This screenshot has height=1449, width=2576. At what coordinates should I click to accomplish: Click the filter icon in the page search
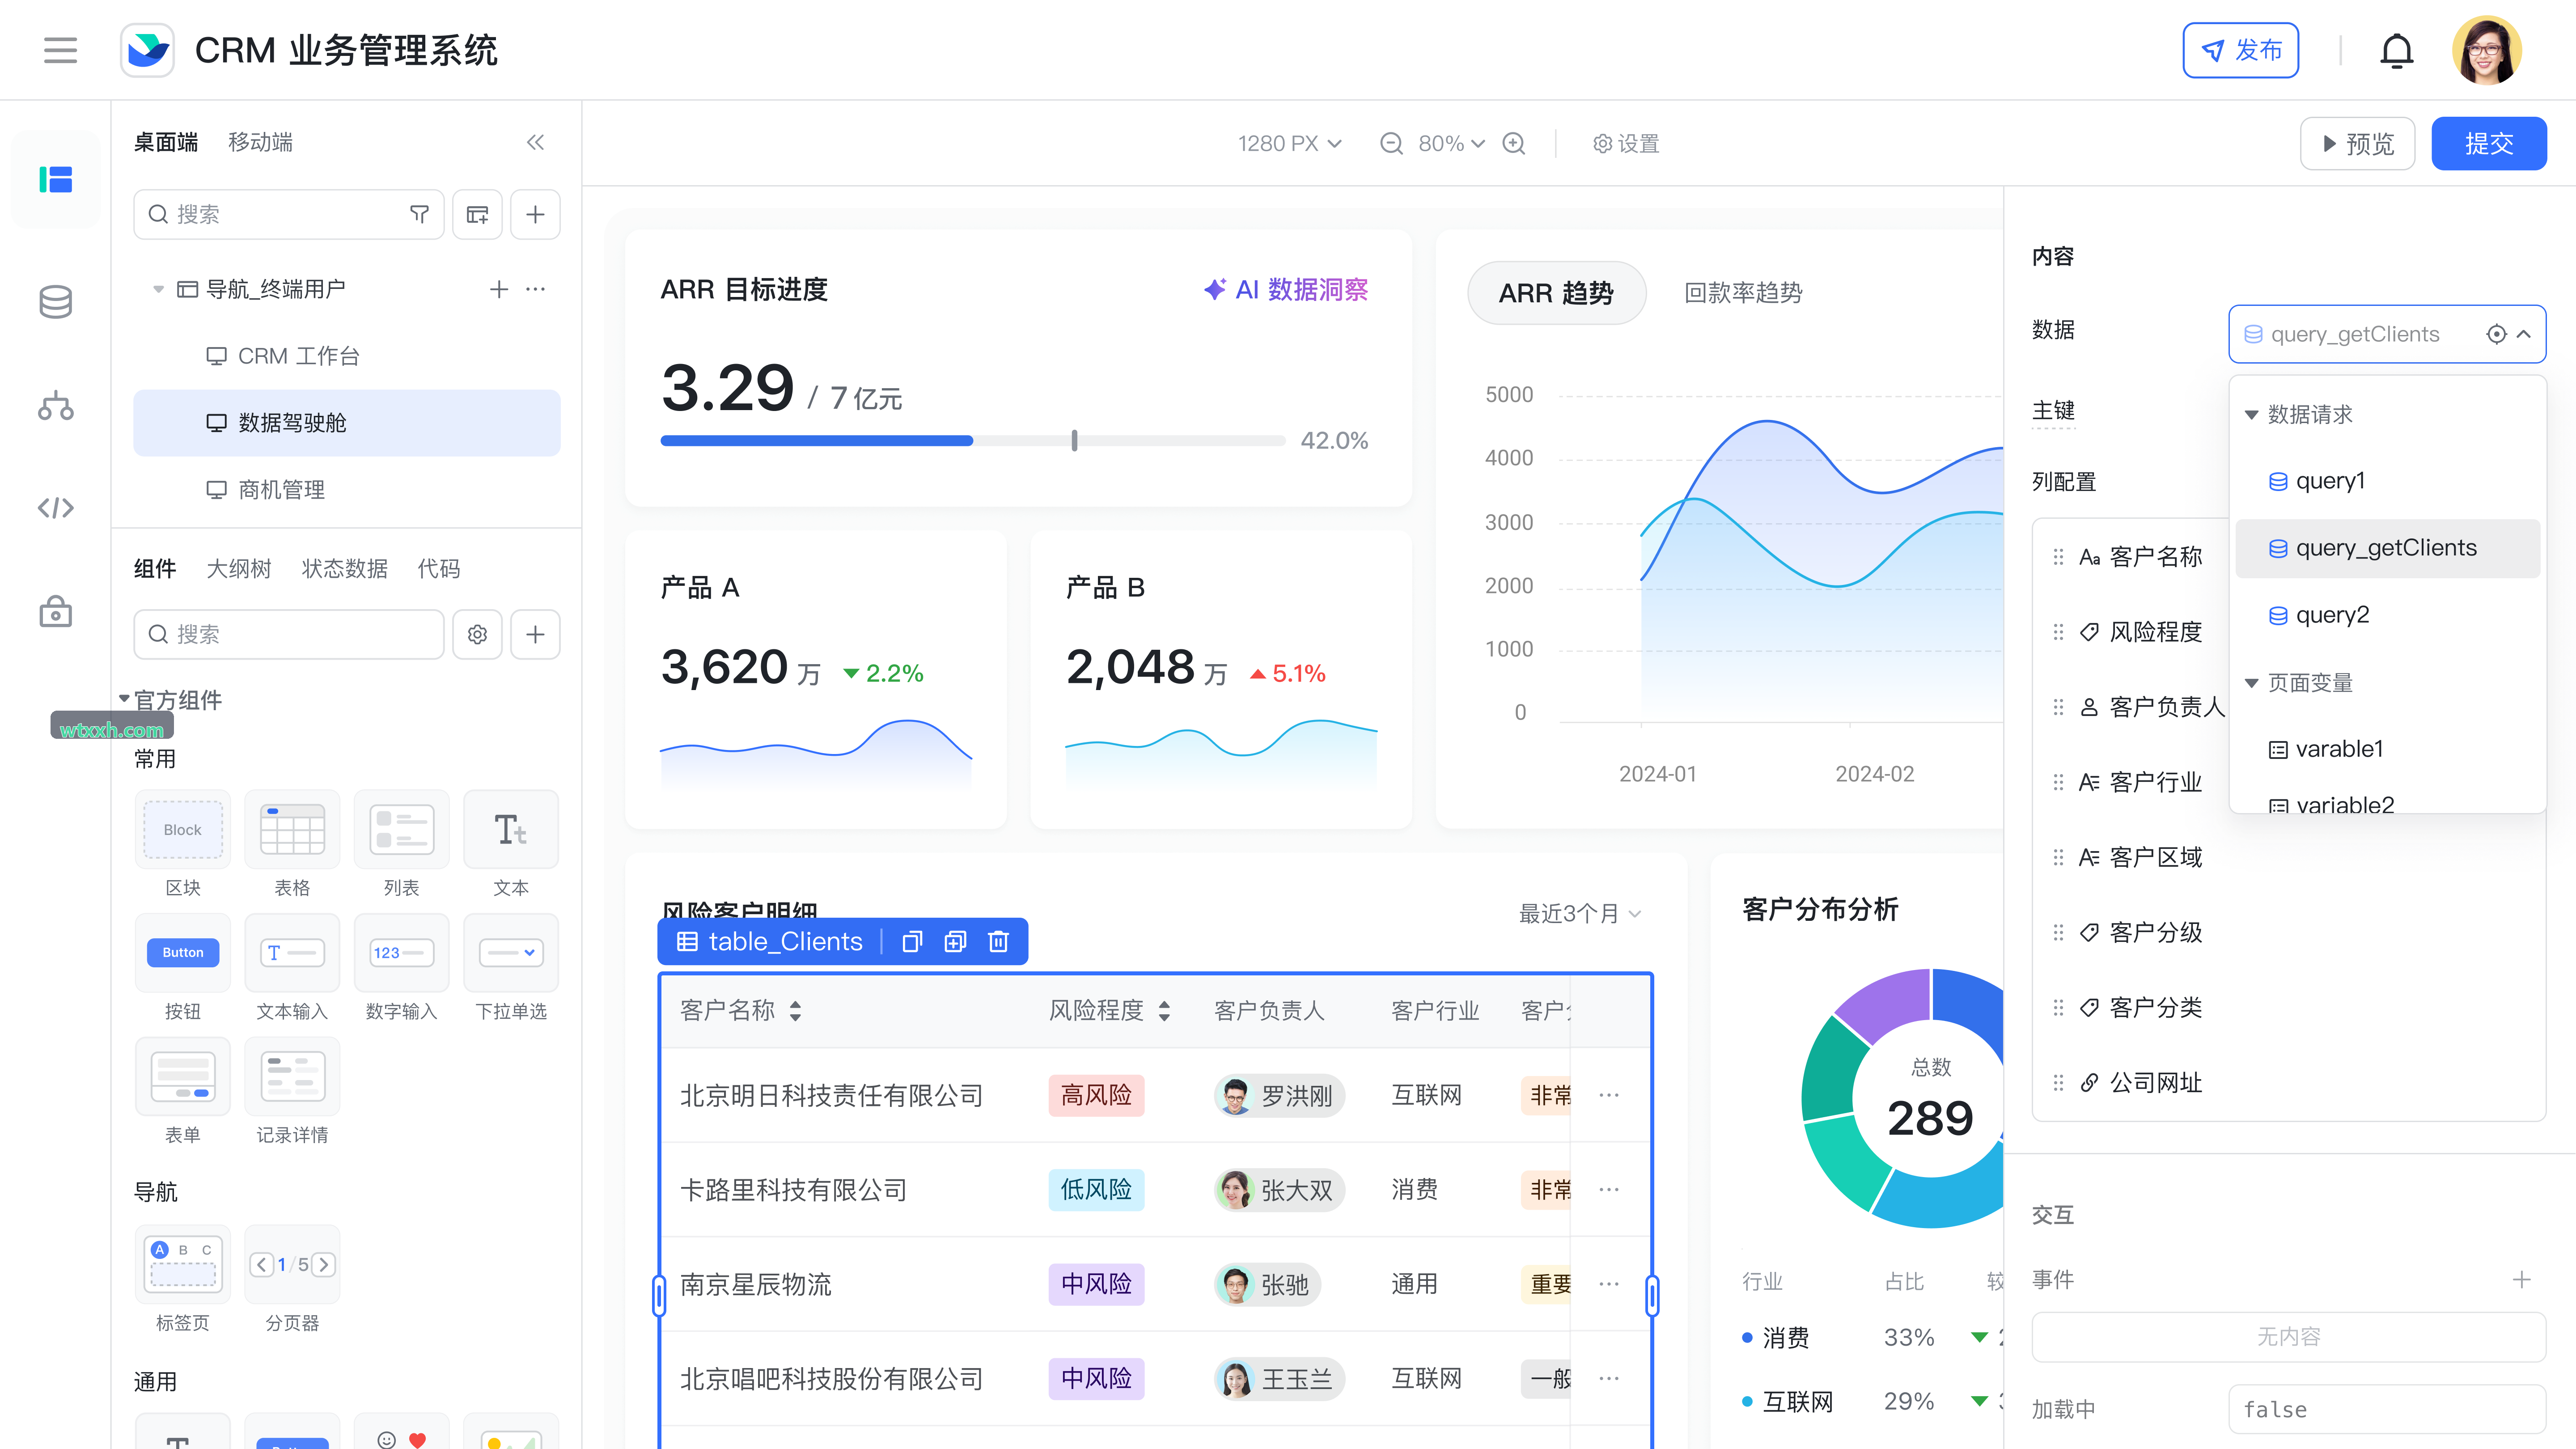click(x=420, y=214)
